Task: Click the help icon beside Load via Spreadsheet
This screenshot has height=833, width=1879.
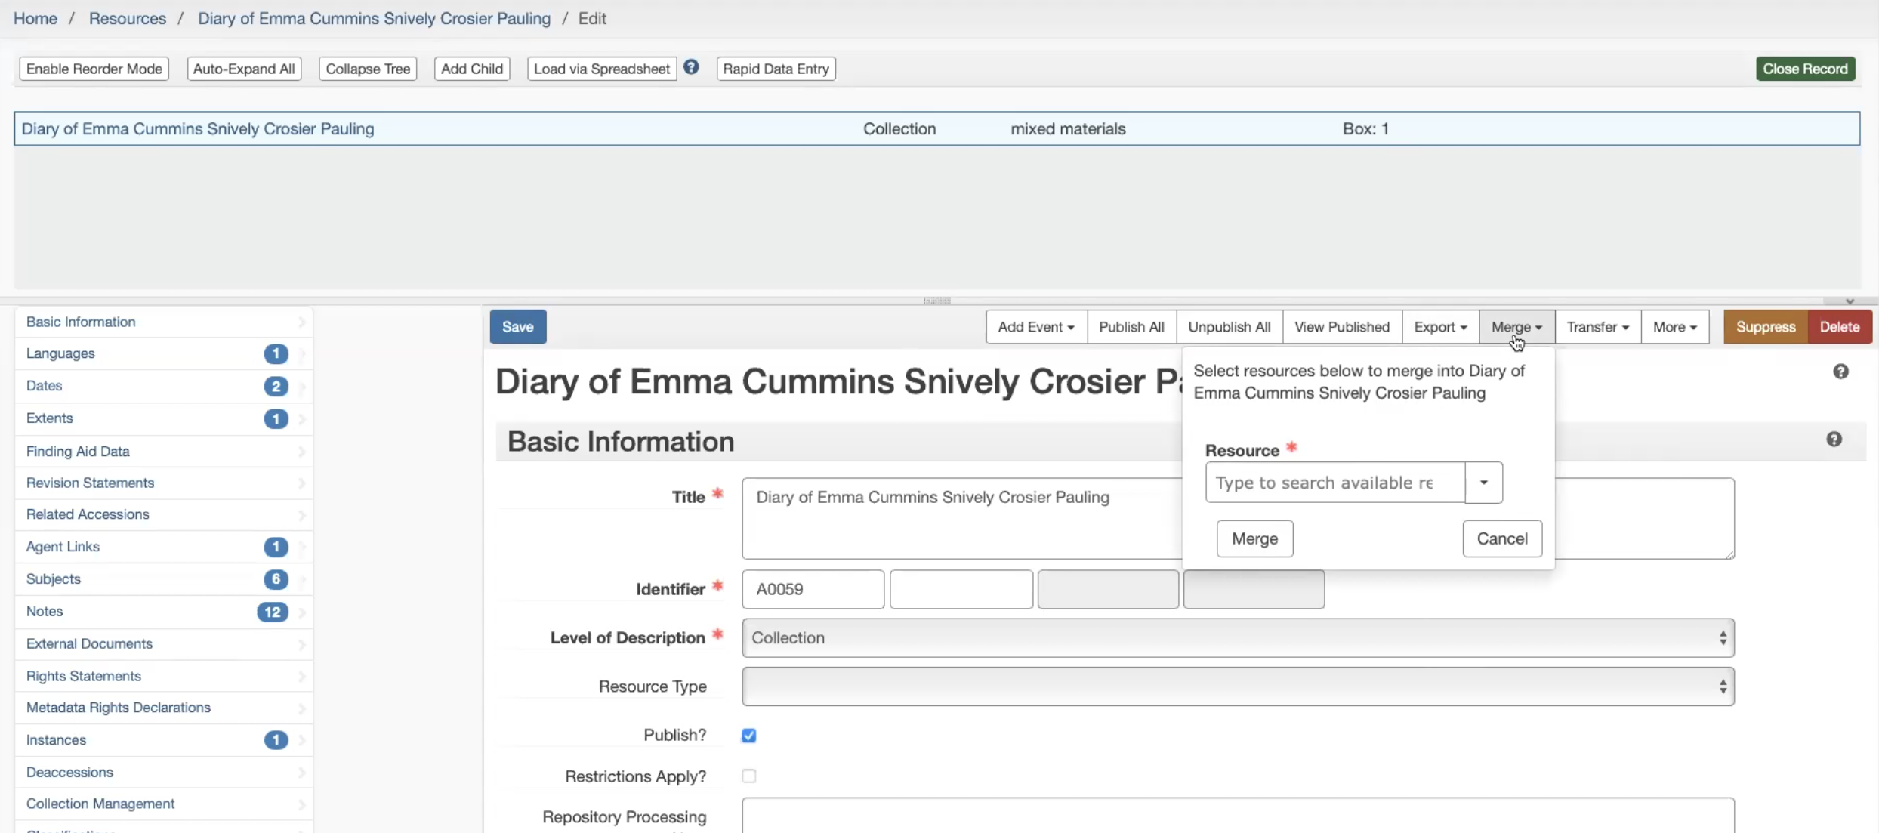Action: click(x=690, y=67)
